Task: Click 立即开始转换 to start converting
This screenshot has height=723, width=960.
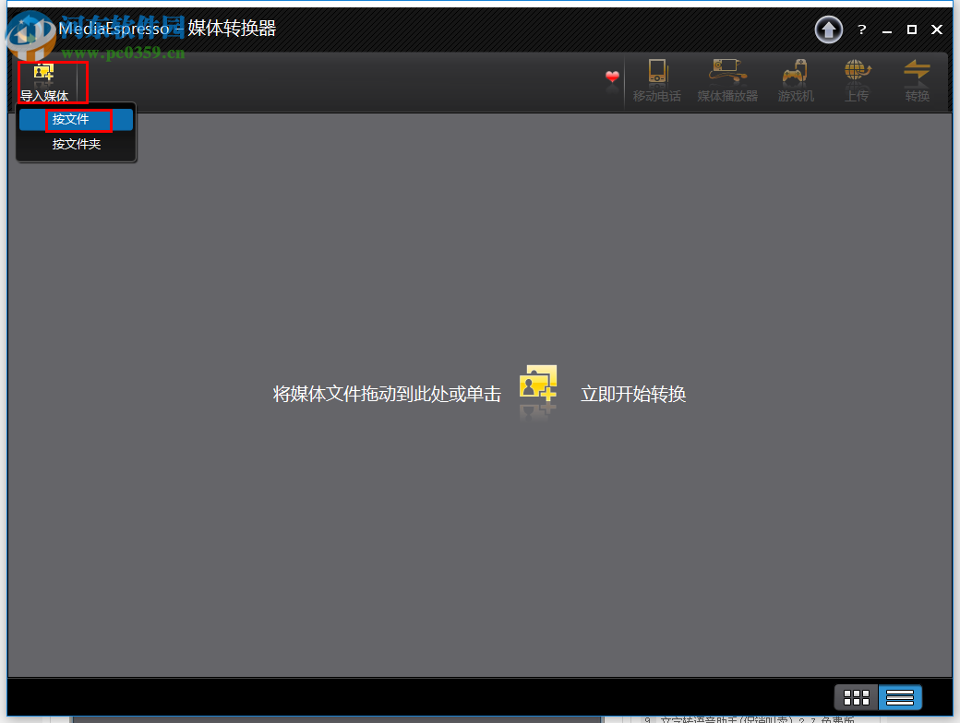Action: coord(633,394)
